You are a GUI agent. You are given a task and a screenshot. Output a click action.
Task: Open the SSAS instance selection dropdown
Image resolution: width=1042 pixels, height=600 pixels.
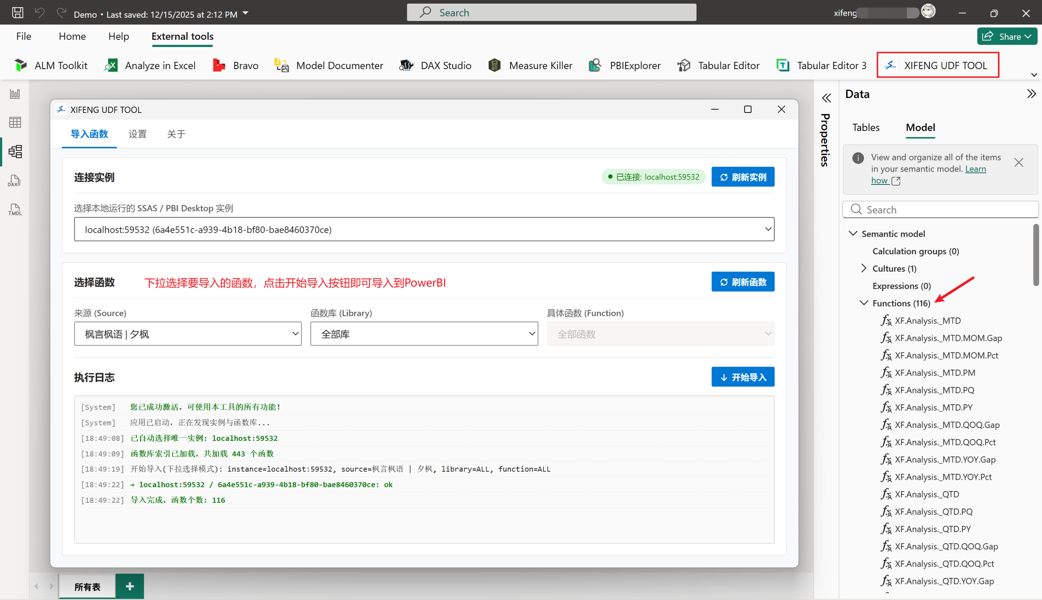424,229
